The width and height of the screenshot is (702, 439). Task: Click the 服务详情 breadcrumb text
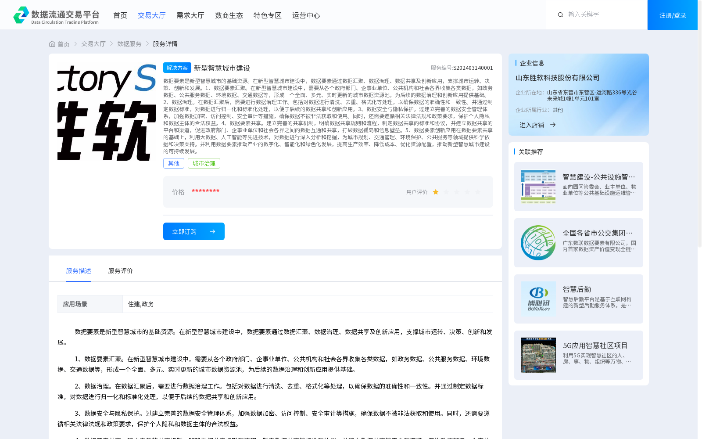tap(165, 44)
